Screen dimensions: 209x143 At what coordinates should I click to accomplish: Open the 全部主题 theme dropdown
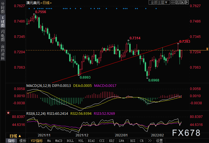tap(159, 2)
